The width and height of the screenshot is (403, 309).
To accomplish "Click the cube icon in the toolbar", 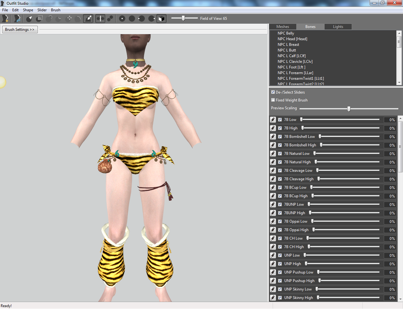I will click(161, 19).
